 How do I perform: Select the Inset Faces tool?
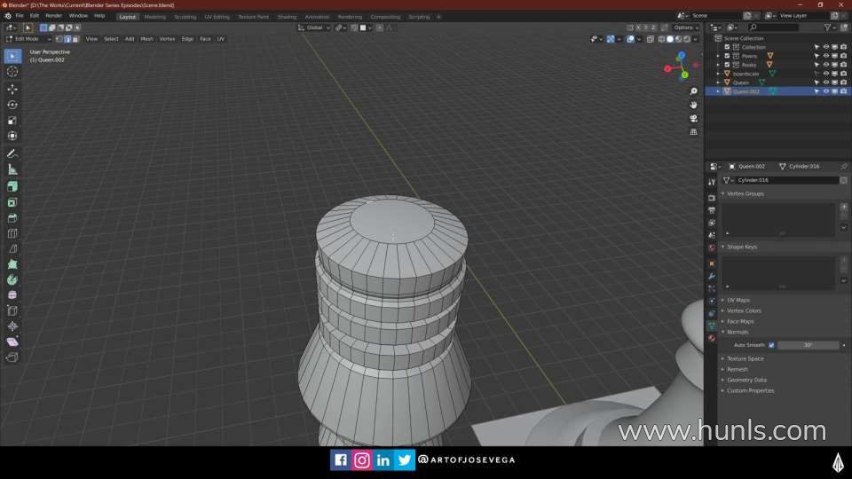(x=12, y=202)
